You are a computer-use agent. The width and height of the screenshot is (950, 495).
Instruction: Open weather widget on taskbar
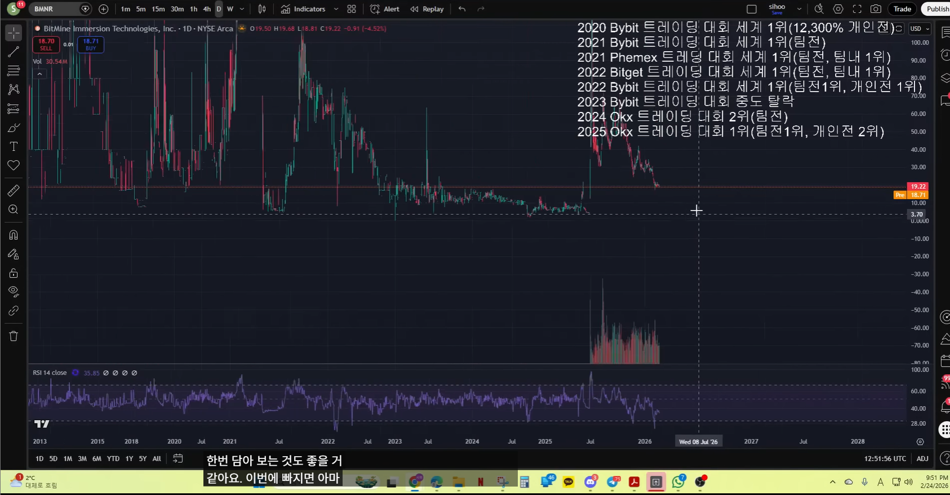point(34,481)
